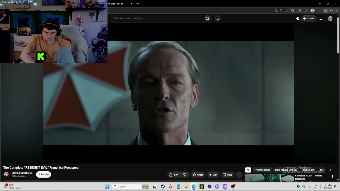Save the video to a playlist
Image resolution: width=340 pixels, height=191 pixels.
[x=227, y=175]
